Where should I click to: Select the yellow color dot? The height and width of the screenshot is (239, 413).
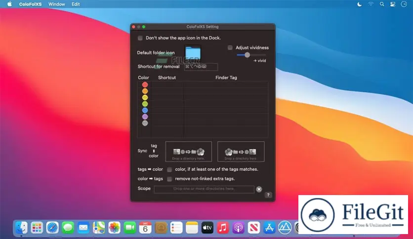point(145,98)
